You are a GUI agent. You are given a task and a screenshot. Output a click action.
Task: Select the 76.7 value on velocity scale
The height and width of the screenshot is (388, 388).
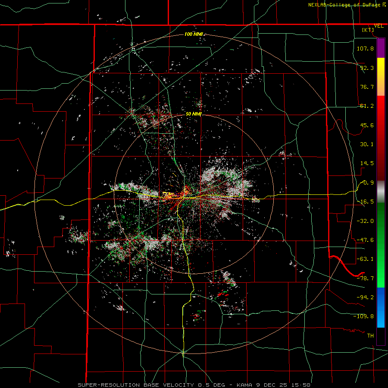367,87
